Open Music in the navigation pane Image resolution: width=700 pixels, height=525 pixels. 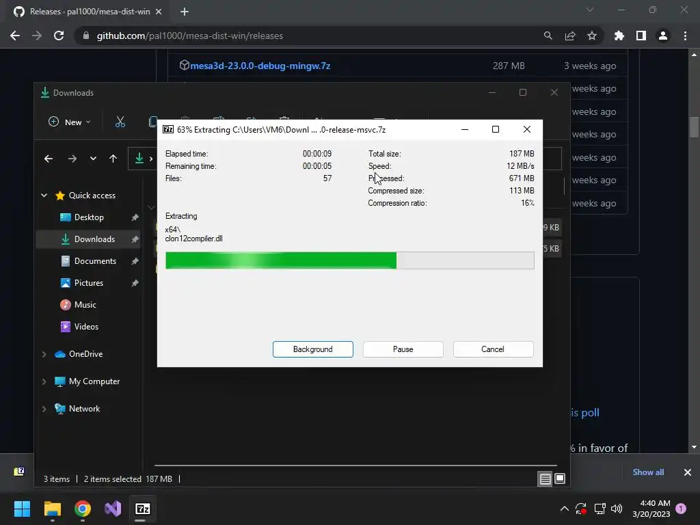(x=85, y=304)
